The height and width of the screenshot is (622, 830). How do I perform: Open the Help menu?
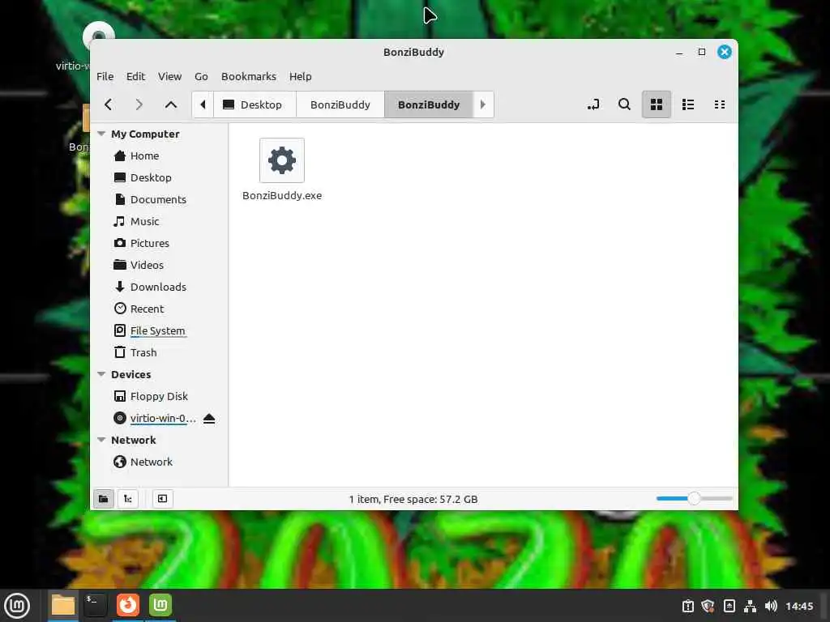pyautogui.click(x=300, y=77)
